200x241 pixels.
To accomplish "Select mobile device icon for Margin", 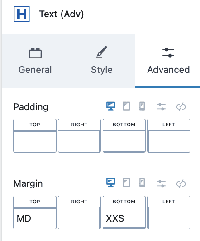I will (x=142, y=183).
